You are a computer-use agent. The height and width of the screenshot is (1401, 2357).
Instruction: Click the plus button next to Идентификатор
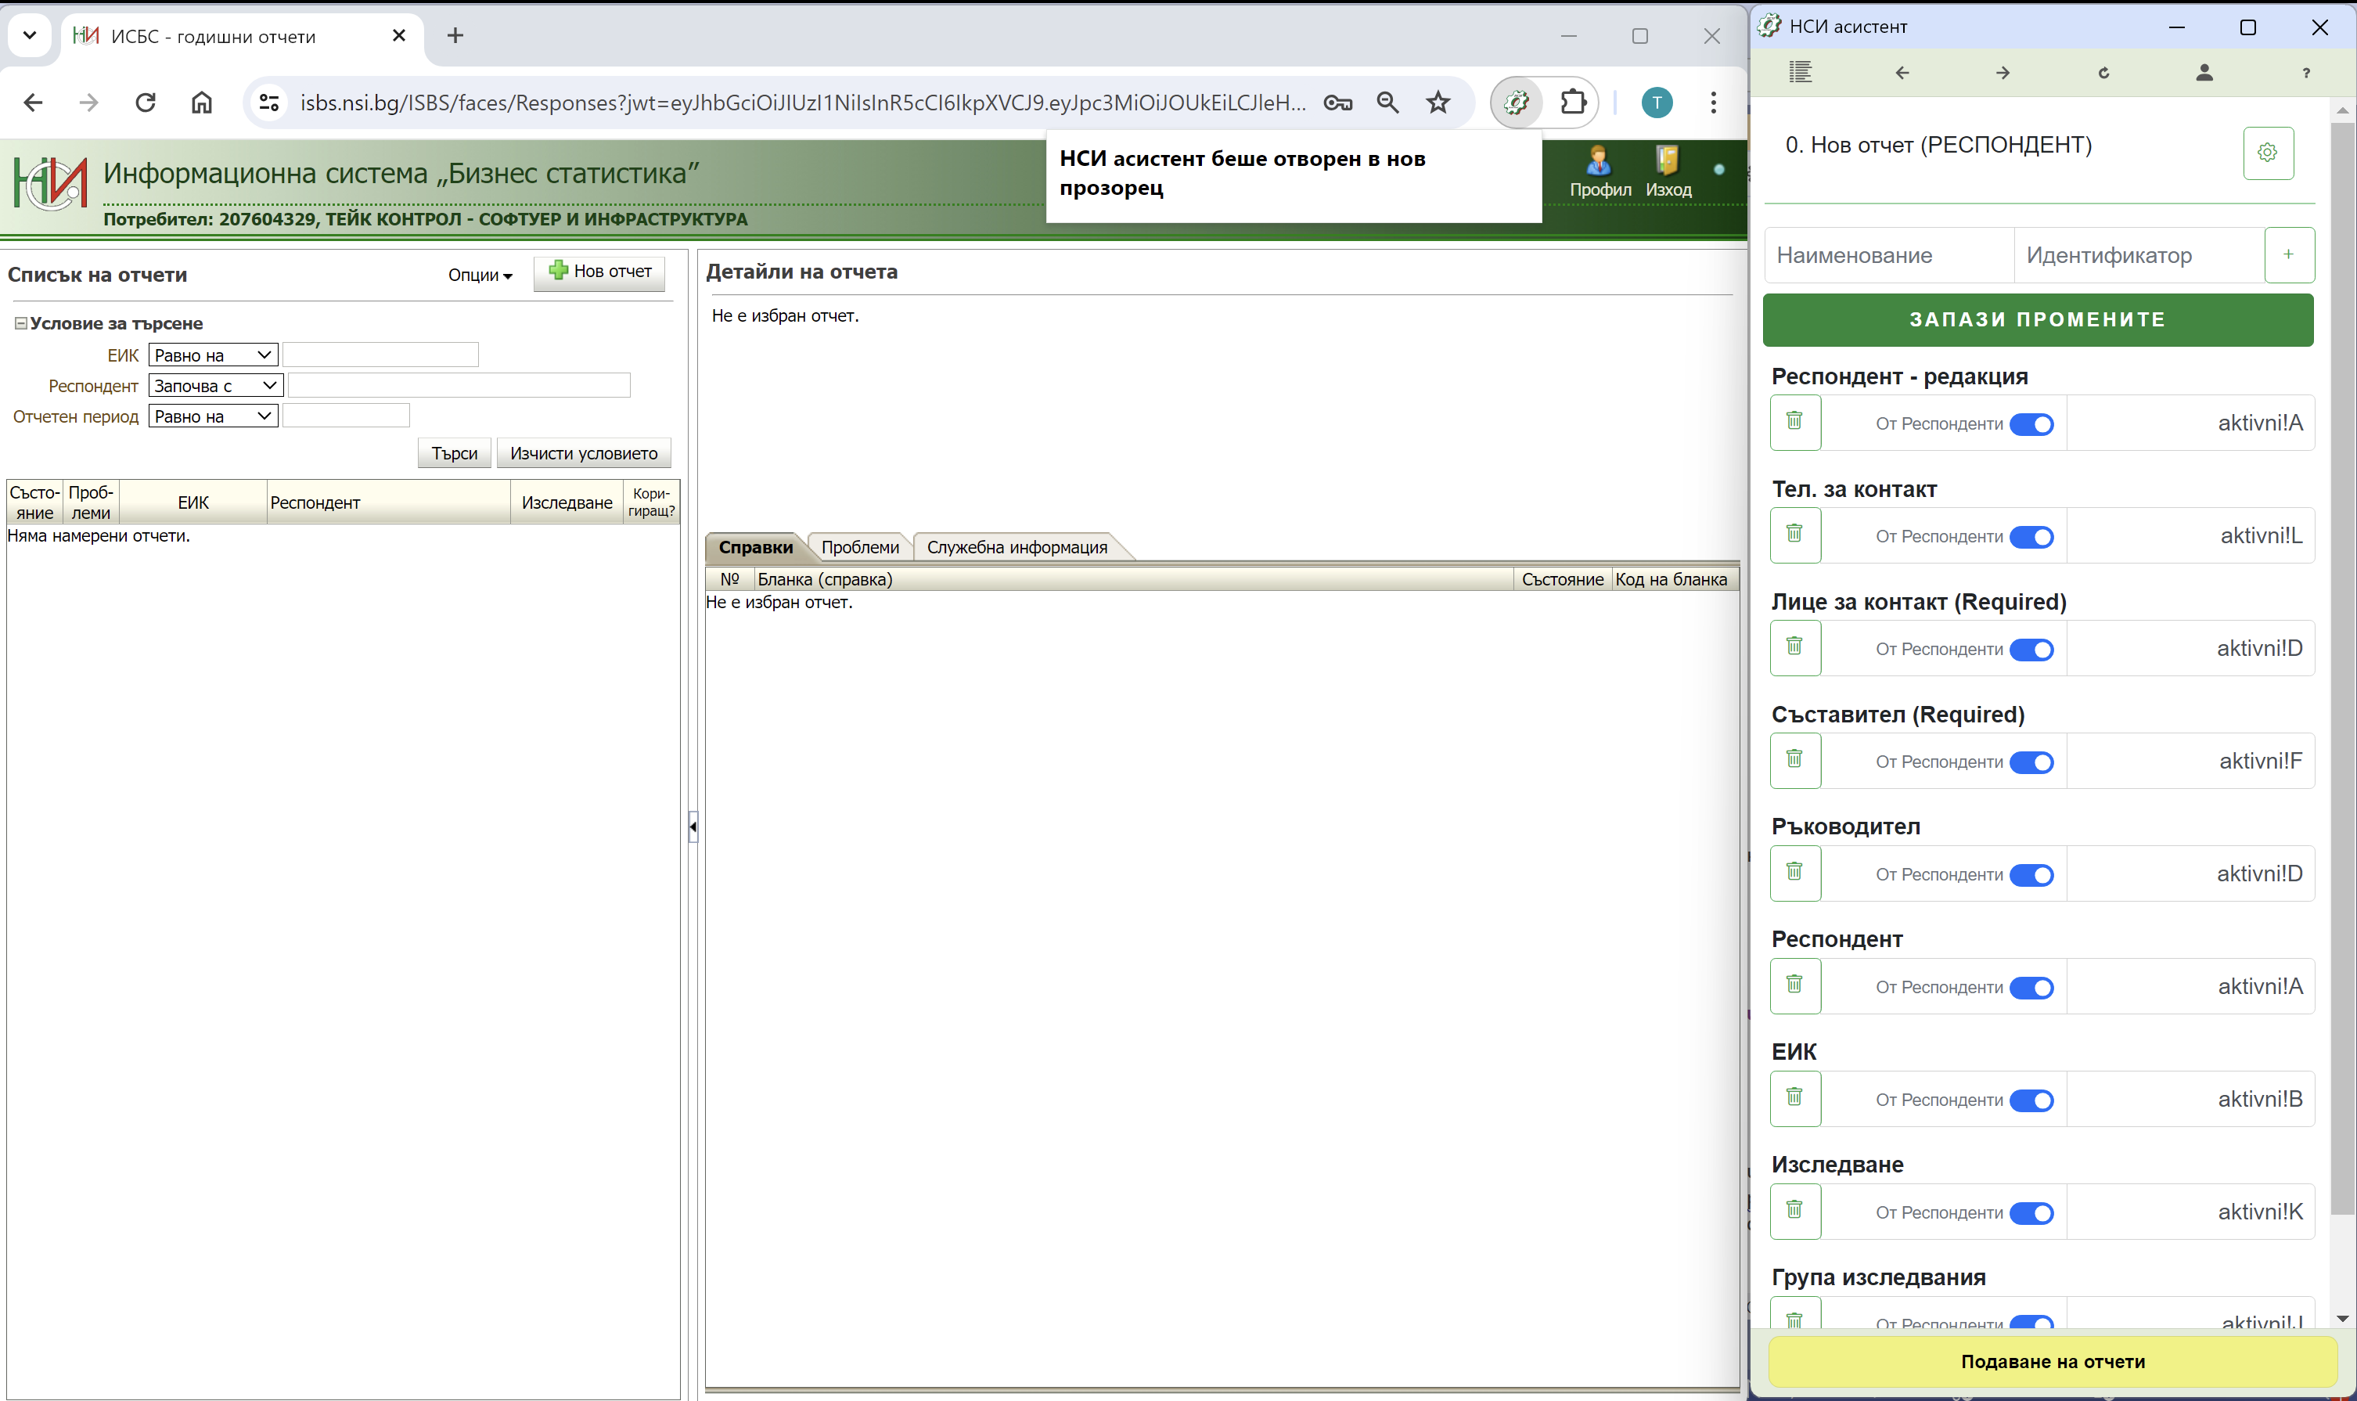(2288, 254)
